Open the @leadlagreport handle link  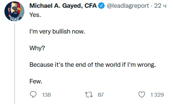(x=128, y=6)
